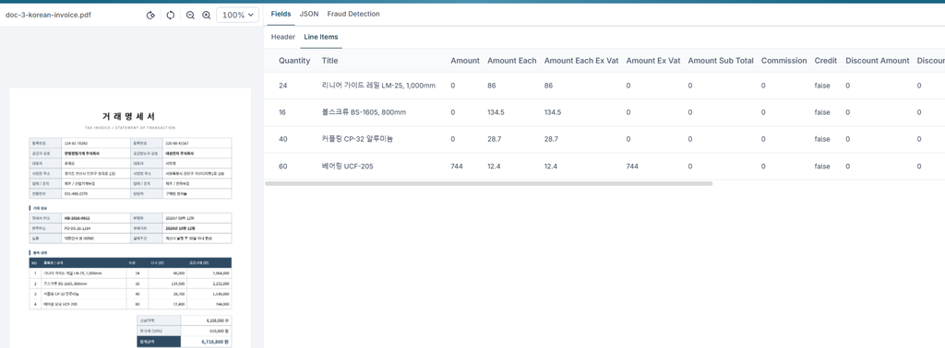
Task: Click the Credit 'false' cell in the 볼스크류 row
Action: click(x=822, y=112)
